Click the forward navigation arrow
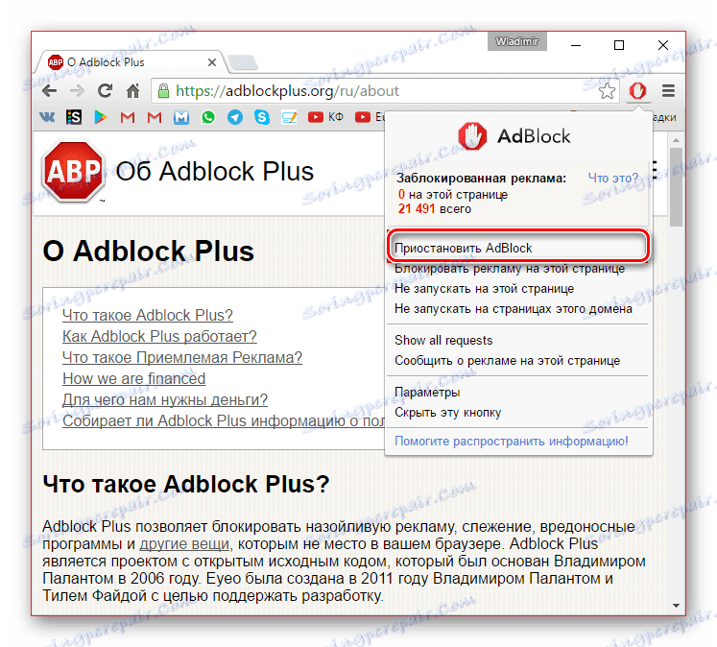 77,91
